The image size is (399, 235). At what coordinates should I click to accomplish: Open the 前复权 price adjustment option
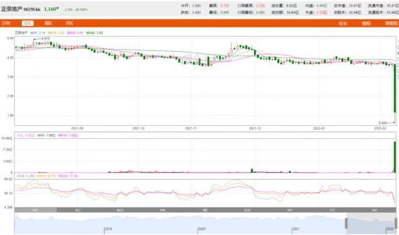pyautogui.click(x=392, y=24)
